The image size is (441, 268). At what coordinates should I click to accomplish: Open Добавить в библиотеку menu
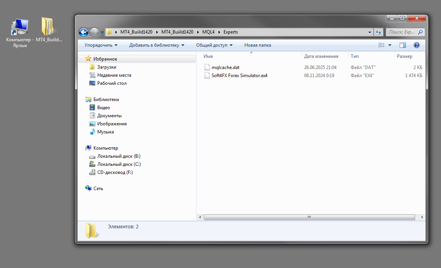tap(157, 45)
